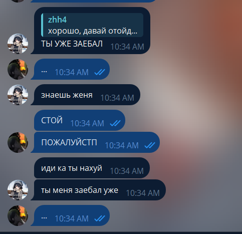This screenshot has height=234, width=242.
Task: Click the double checkmark on the last "..." message
Action: point(100,218)
